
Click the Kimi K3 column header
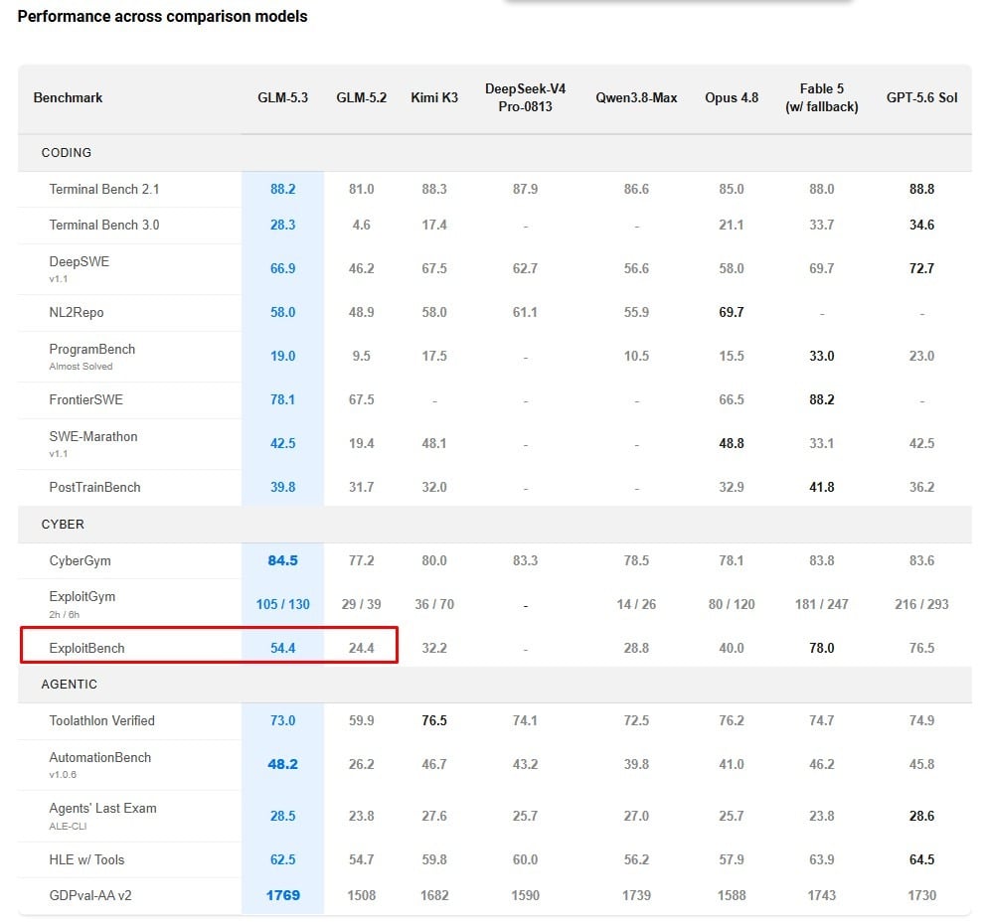pos(434,97)
